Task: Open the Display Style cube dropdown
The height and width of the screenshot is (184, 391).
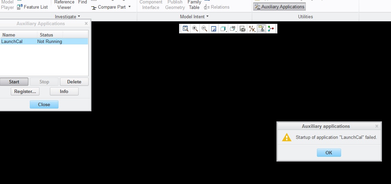Action: point(223,29)
